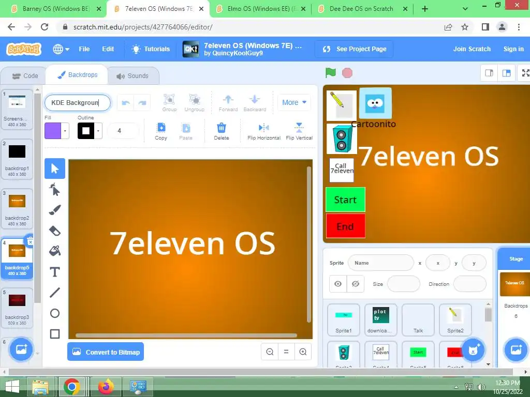This screenshot has height=397, width=530.
Task: Open the Fill color dropdown
Action: [x=65, y=131]
